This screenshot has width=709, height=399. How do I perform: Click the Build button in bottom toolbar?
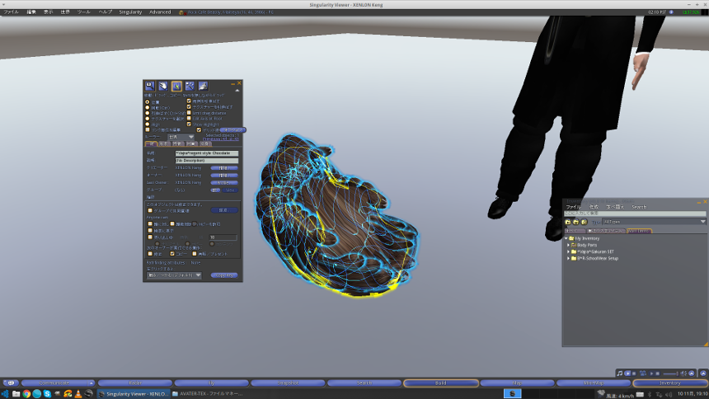(x=440, y=383)
